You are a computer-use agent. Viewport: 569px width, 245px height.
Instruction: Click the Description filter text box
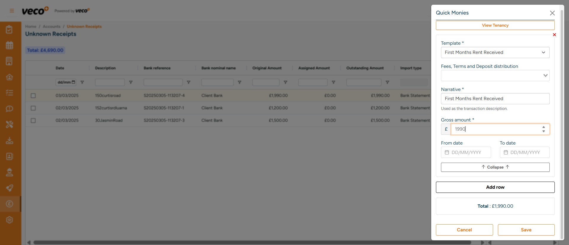click(110, 82)
